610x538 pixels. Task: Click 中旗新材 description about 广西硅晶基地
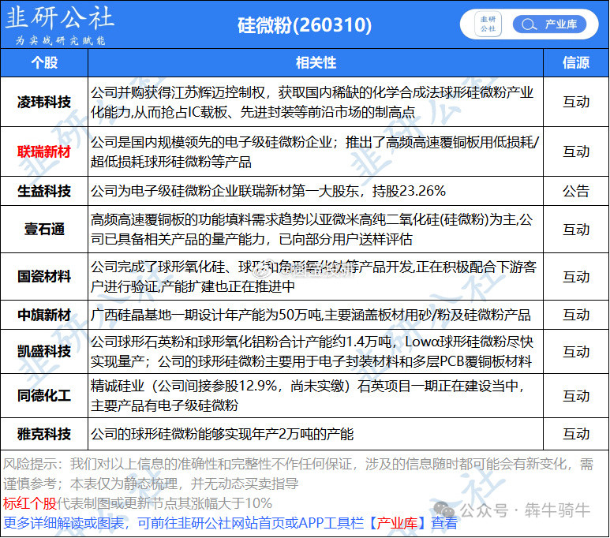pyautogui.click(x=310, y=315)
